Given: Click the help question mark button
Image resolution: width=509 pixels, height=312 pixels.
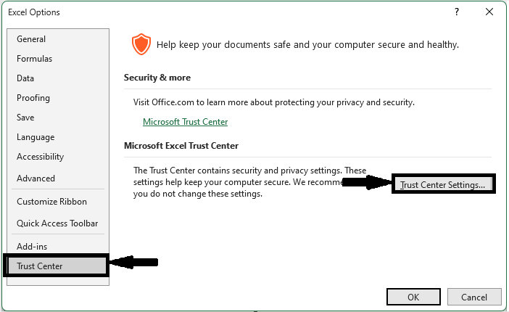Looking at the screenshot, I should pyautogui.click(x=457, y=12).
